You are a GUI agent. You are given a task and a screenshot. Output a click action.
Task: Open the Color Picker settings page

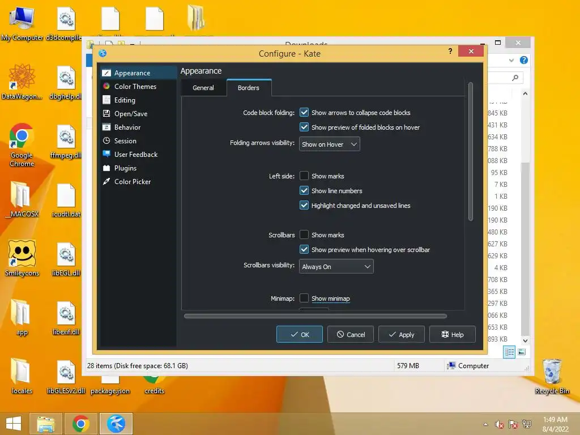pos(138,182)
